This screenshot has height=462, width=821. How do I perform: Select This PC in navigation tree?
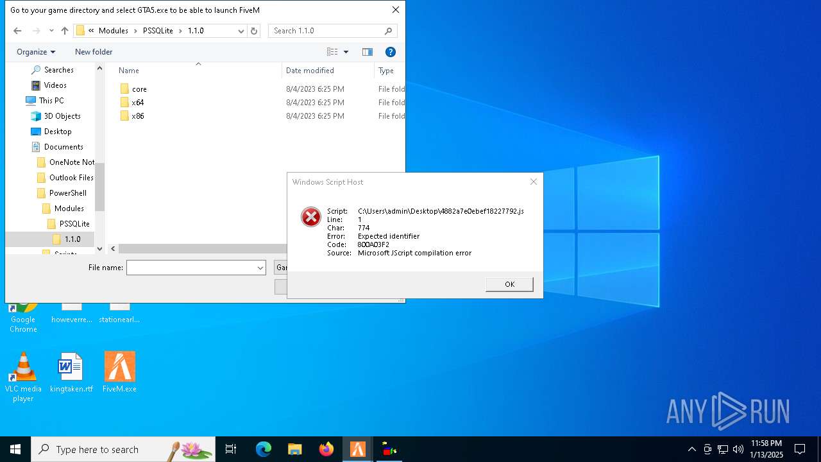pyautogui.click(x=51, y=101)
